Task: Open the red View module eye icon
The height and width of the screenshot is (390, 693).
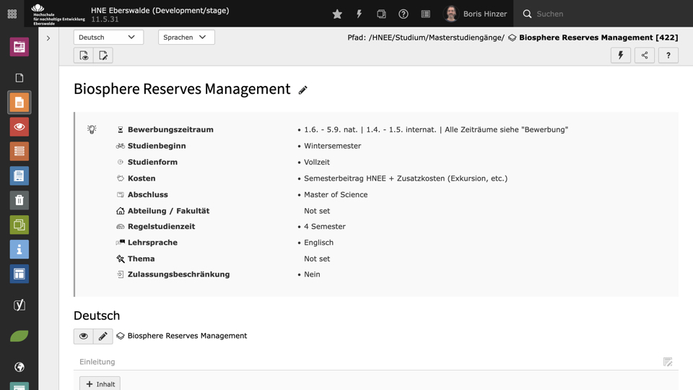Action: pos(19,126)
